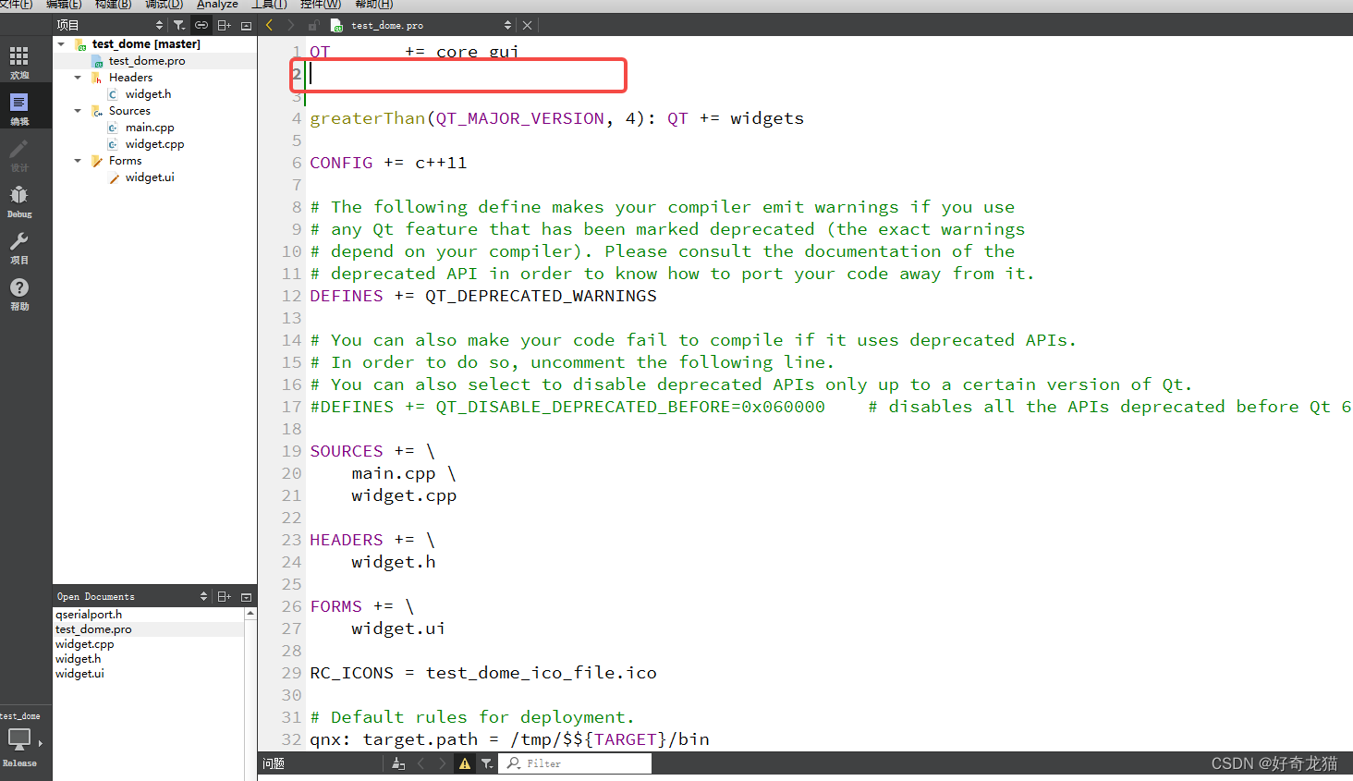Open Help mode with the question mark icon
Viewport: 1353px width, 781px height.
click(x=18, y=293)
